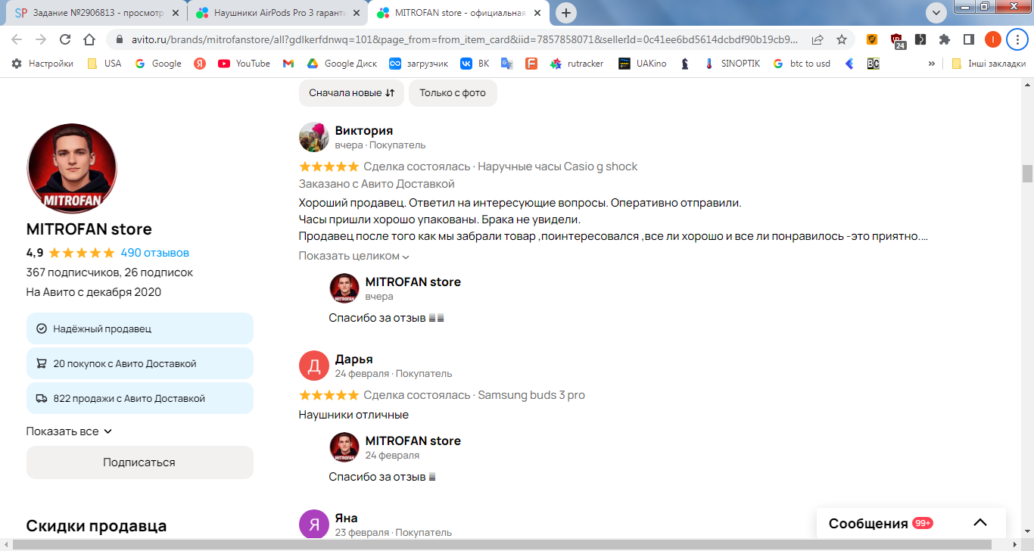
Task: Click the 822 продажи с Авито Доставкой badge
Action: pyautogui.click(x=139, y=399)
